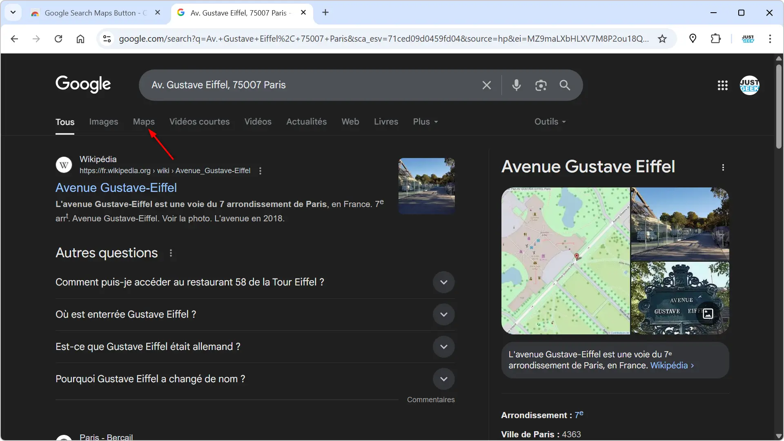
Task: Open the browser home page
Action: (80, 39)
